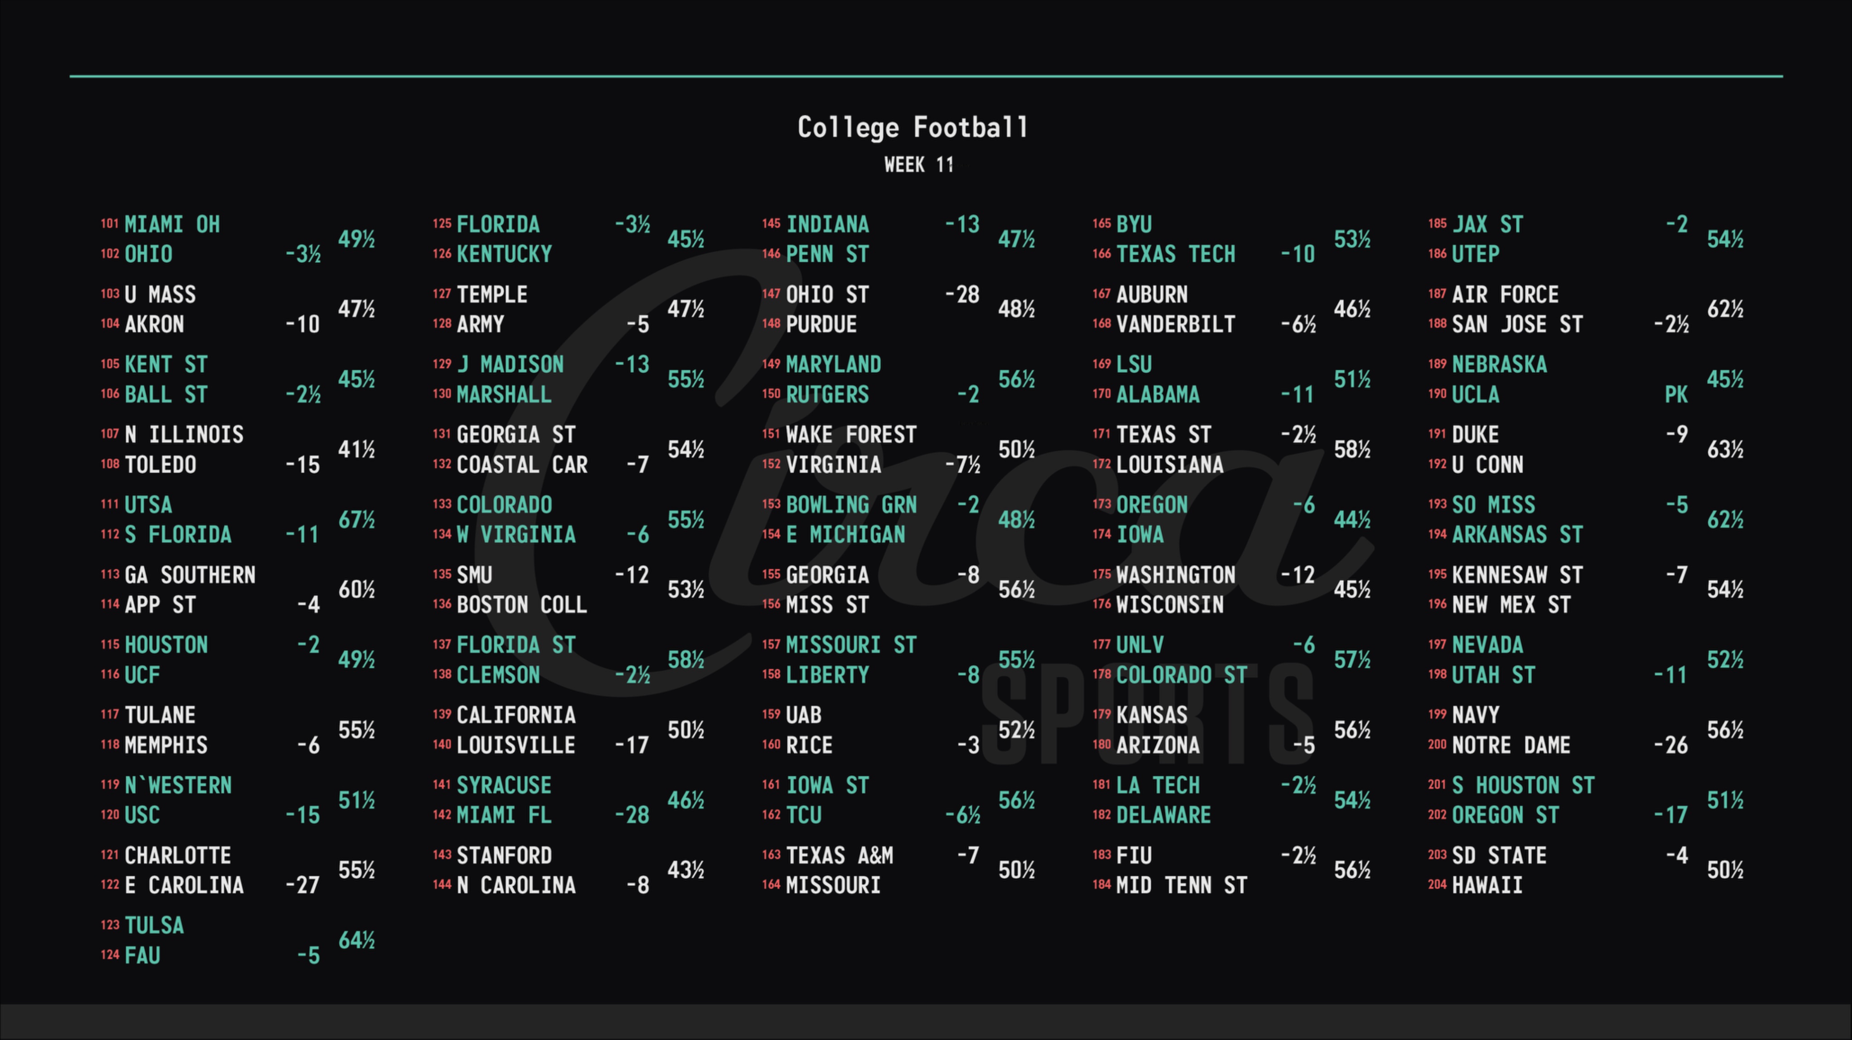Click the 67½ total for UTSA game
Image resolution: width=1852 pixels, height=1040 pixels.
point(357,519)
